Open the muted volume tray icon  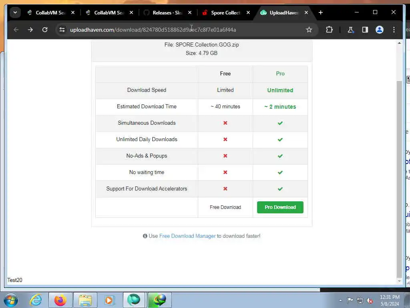coord(370,301)
